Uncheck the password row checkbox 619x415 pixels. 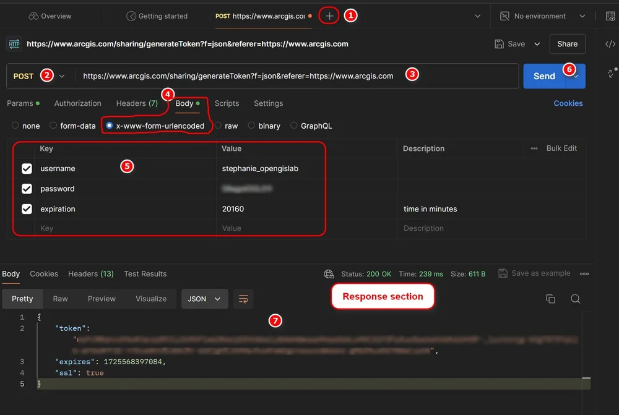pos(27,189)
